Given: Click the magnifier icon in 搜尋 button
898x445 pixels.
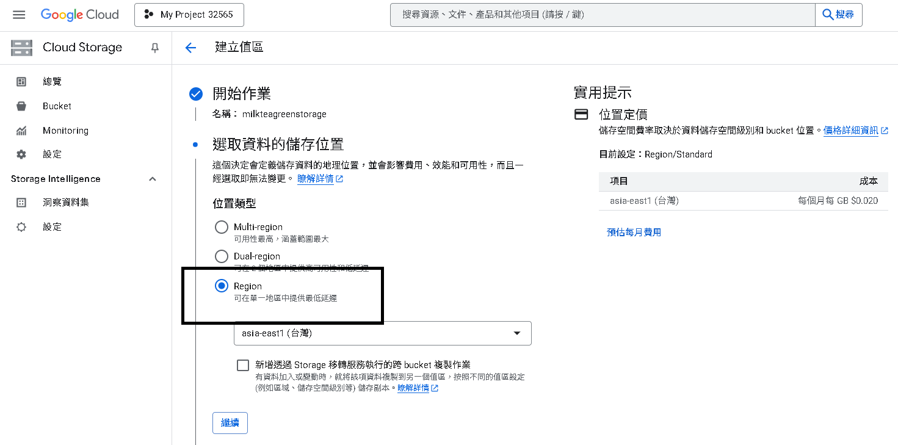Looking at the screenshot, I should pos(828,15).
